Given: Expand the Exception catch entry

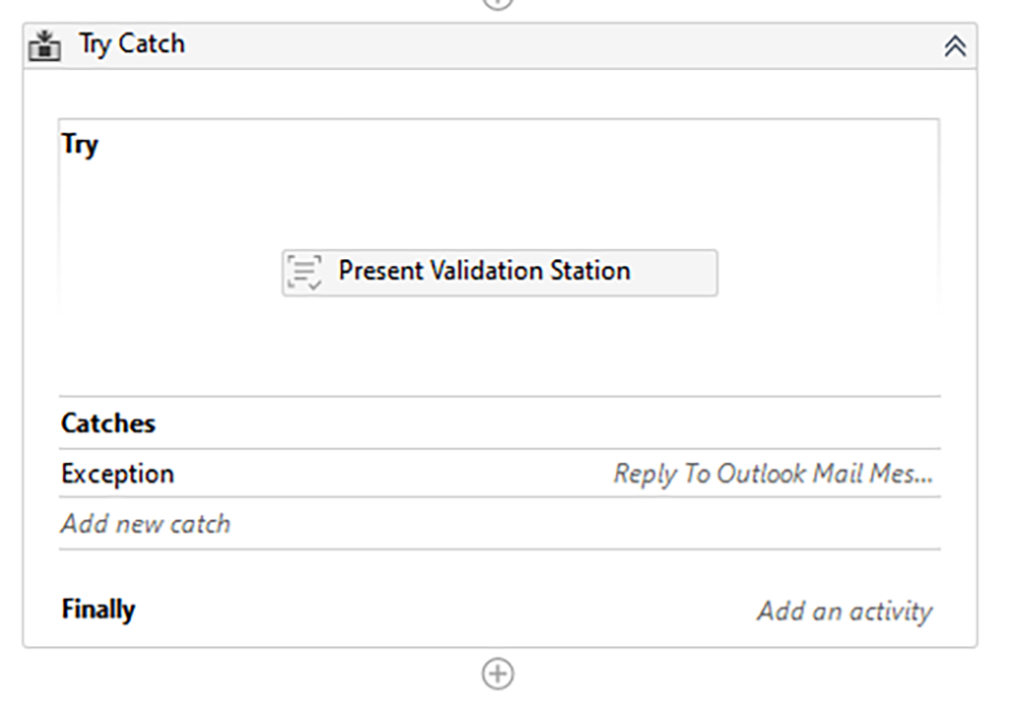Looking at the screenshot, I should pos(117,474).
